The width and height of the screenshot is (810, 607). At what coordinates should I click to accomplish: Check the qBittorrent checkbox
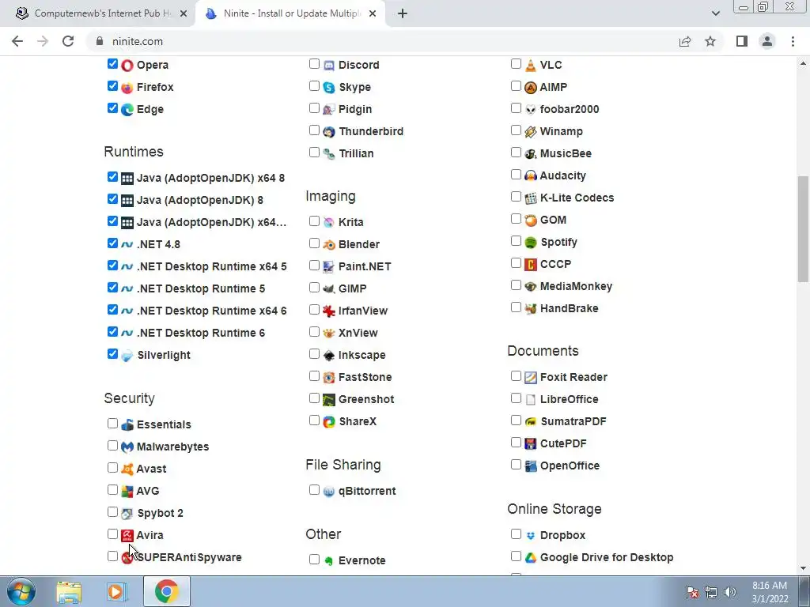click(314, 490)
